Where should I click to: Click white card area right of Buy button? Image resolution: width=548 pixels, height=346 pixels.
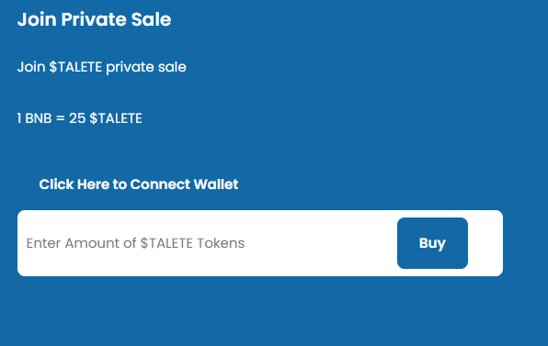click(485, 243)
